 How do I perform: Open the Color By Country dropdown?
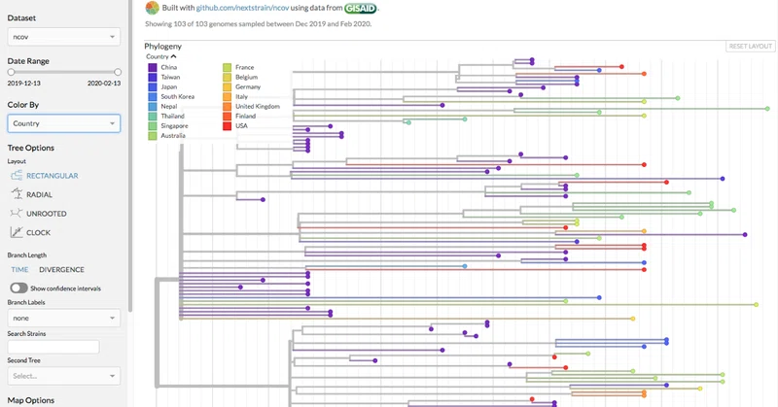[x=63, y=123]
